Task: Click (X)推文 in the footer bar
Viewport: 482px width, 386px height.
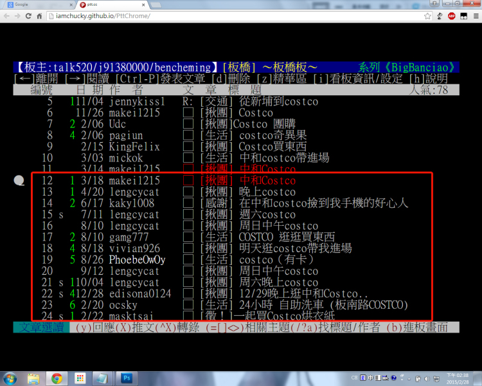Action: point(135,327)
